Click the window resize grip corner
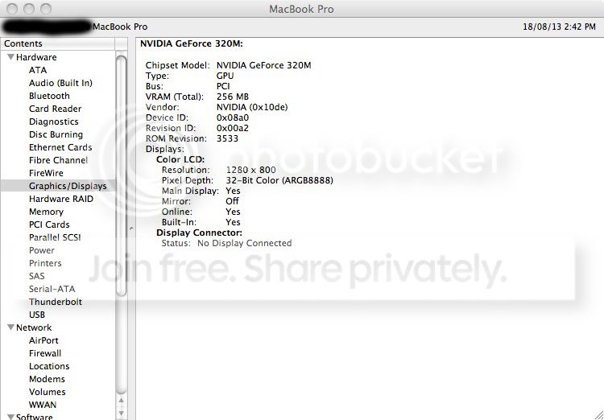 coord(598,414)
